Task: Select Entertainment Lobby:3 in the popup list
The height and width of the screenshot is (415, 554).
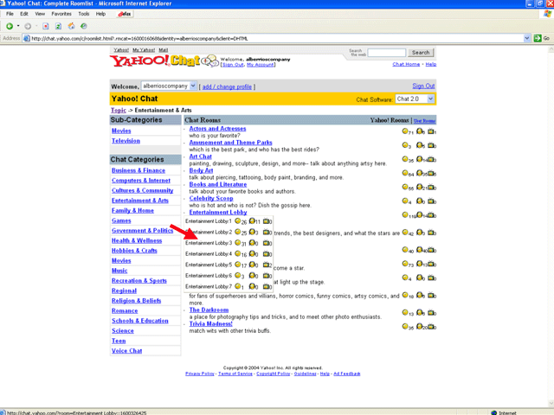Action: (209, 243)
